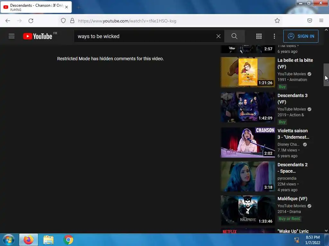The image size is (329, 246).
Task: Click the Firefox taskbar icon
Action: [x=29, y=240]
